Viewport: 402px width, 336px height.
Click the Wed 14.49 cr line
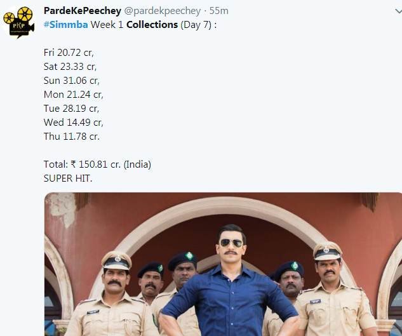[x=73, y=122]
